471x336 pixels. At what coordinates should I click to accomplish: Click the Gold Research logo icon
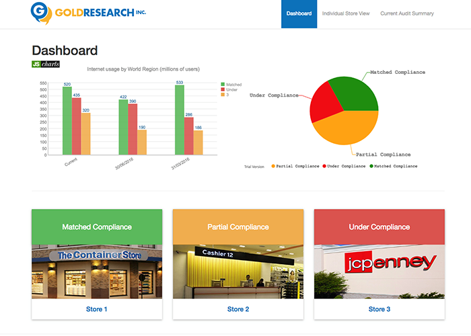coord(41,12)
